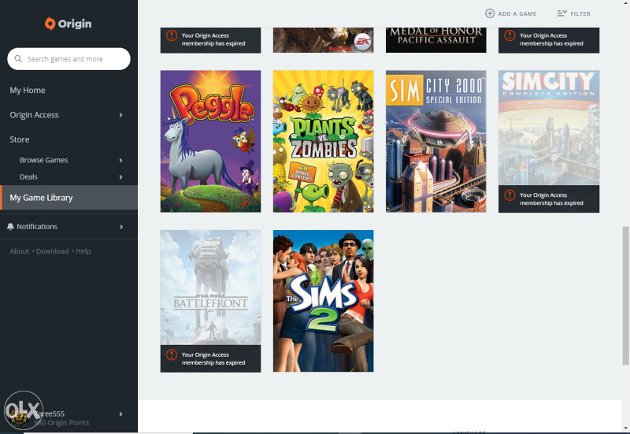Open the About link
Screen dimensions: 630x434
coord(19,251)
